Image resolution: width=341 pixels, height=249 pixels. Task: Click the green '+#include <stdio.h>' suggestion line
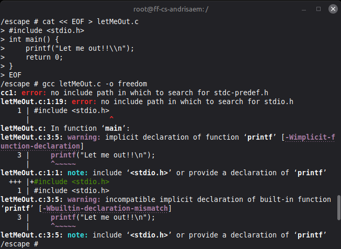click(70, 182)
